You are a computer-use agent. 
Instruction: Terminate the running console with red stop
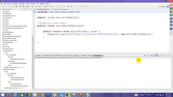coord(144,55)
